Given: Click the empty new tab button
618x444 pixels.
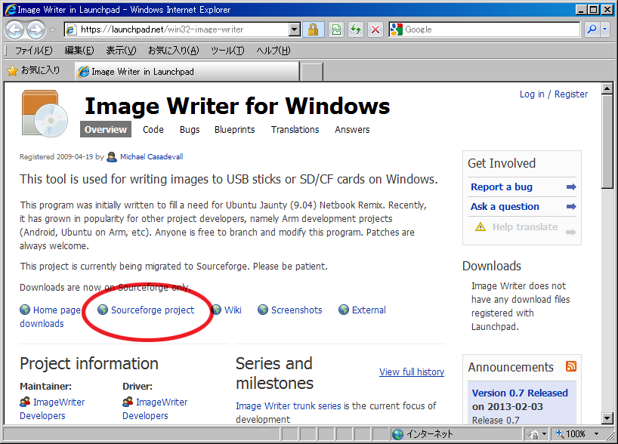Looking at the screenshot, I should pos(312,72).
